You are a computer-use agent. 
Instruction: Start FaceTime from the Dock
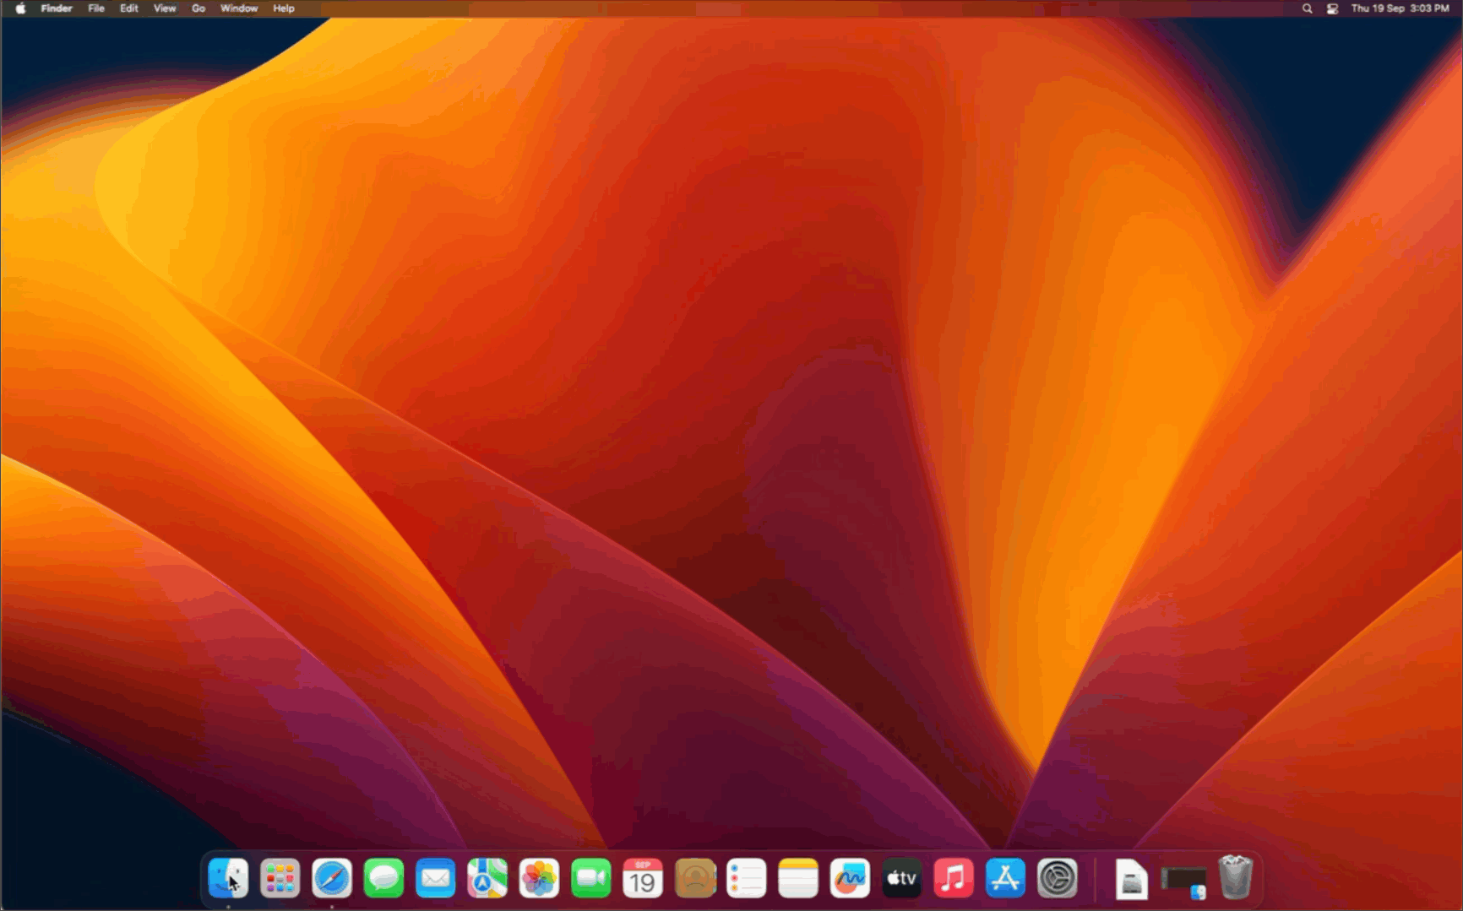[591, 879]
